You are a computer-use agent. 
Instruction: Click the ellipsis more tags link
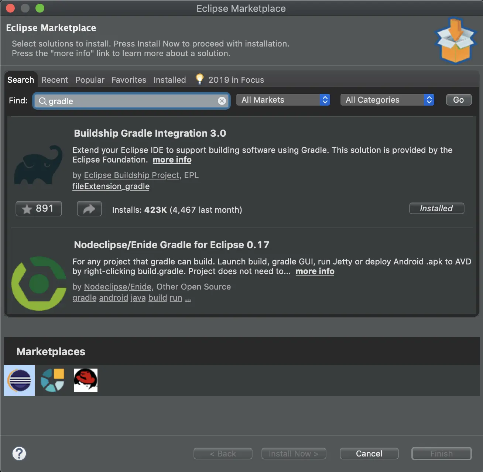[x=188, y=298]
